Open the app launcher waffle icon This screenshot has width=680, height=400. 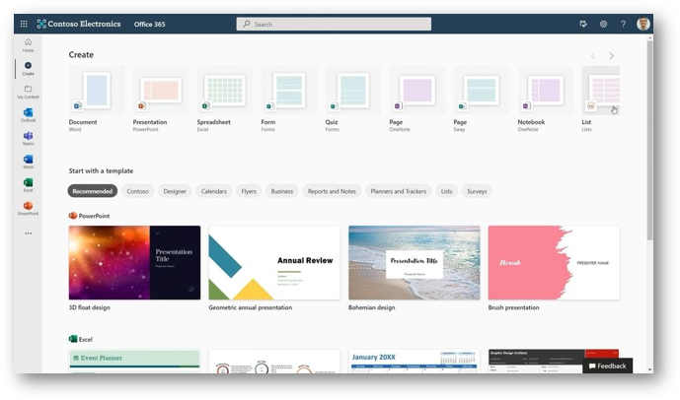[24, 24]
